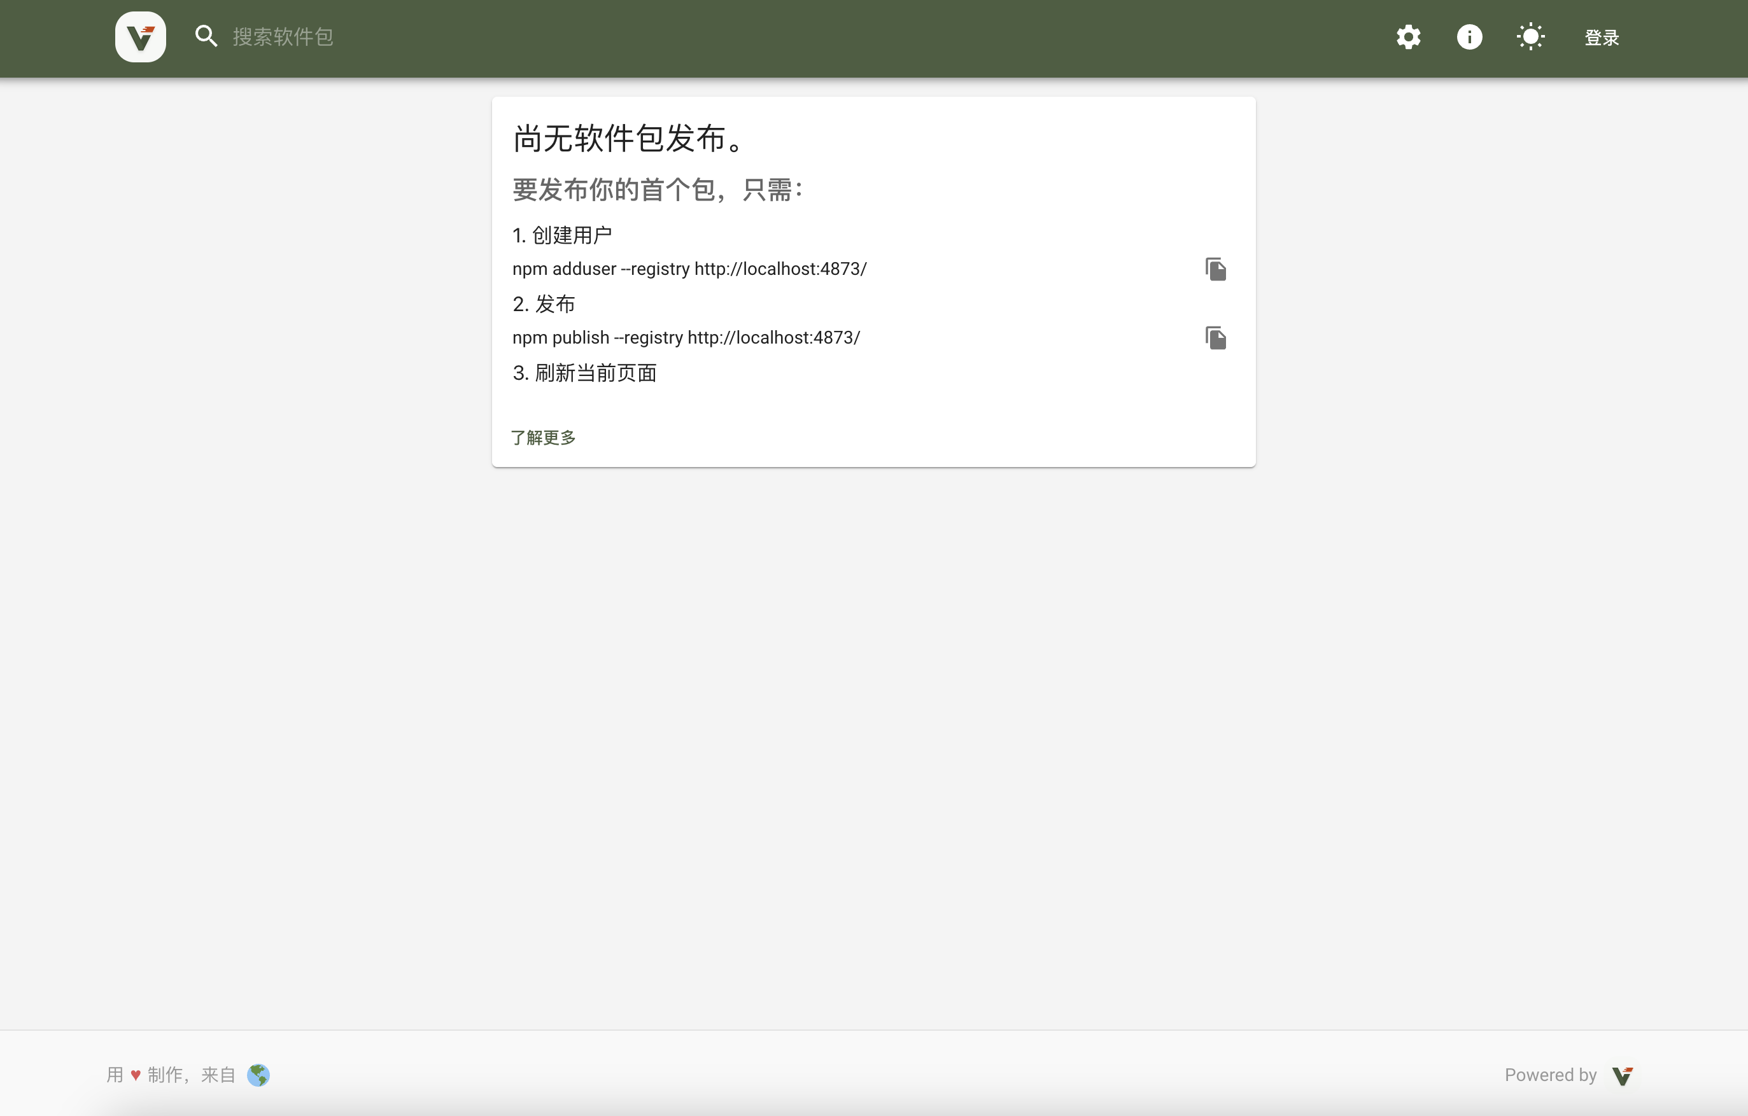The image size is (1748, 1116).
Task: Open the settings gear menu
Action: [x=1408, y=37]
